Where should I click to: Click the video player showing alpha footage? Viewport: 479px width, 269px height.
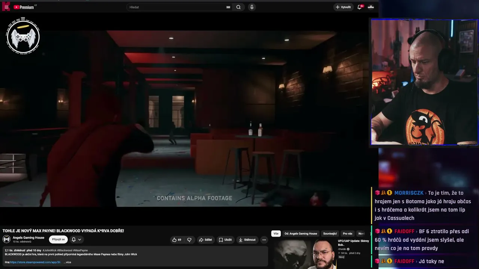(185, 119)
